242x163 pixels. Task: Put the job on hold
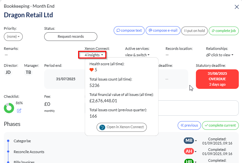click(x=194, y=31)
